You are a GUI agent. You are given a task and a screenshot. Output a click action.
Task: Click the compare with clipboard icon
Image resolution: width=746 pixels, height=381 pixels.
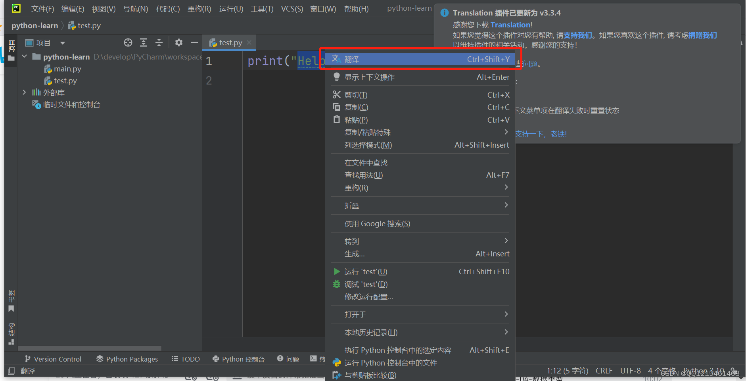point(337,375)
